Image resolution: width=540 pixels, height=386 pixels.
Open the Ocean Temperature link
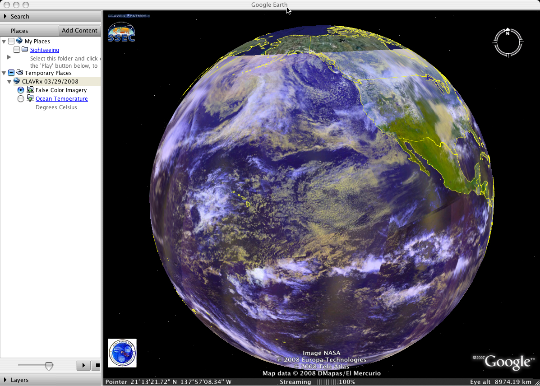[62, 98]
